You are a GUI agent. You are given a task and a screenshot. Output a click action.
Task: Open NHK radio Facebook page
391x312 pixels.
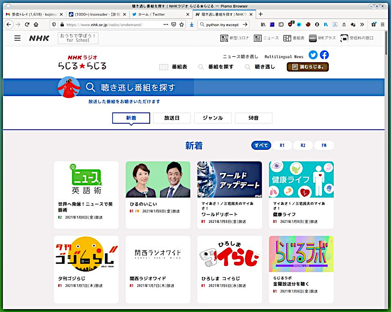pos(324,55)
